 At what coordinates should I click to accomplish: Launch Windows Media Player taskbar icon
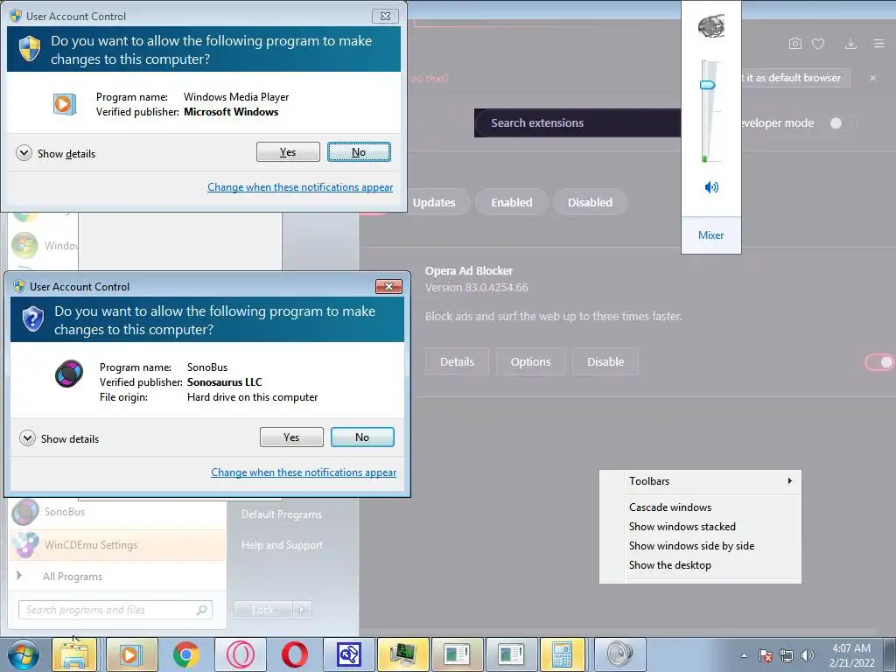point(131,654)
